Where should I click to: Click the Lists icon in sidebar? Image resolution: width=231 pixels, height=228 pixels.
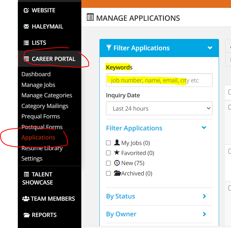coord(26,43)
